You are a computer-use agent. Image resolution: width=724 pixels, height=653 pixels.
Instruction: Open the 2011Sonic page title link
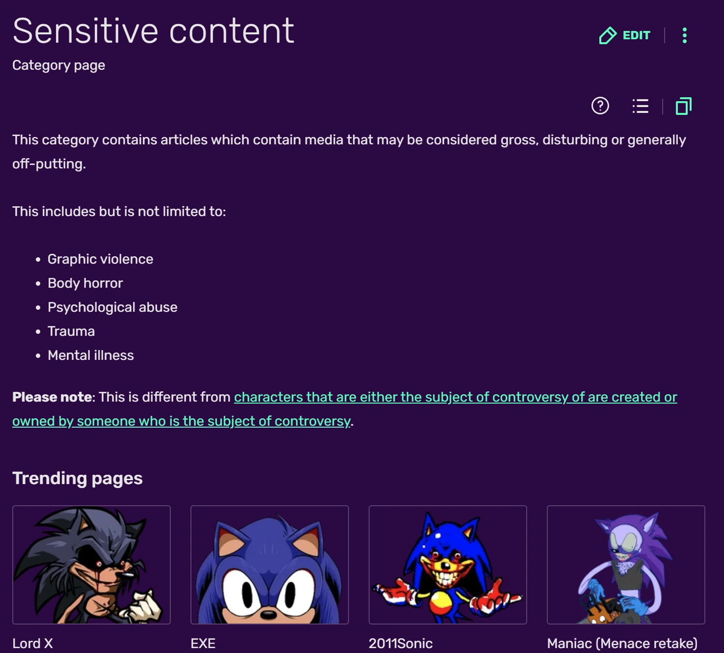click(x=401, y=643)
